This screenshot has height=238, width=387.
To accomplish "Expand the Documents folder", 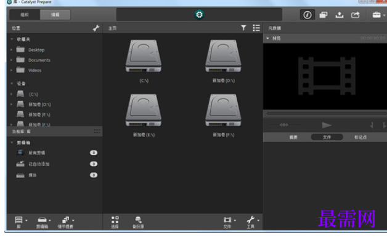I will coord(11,60).
